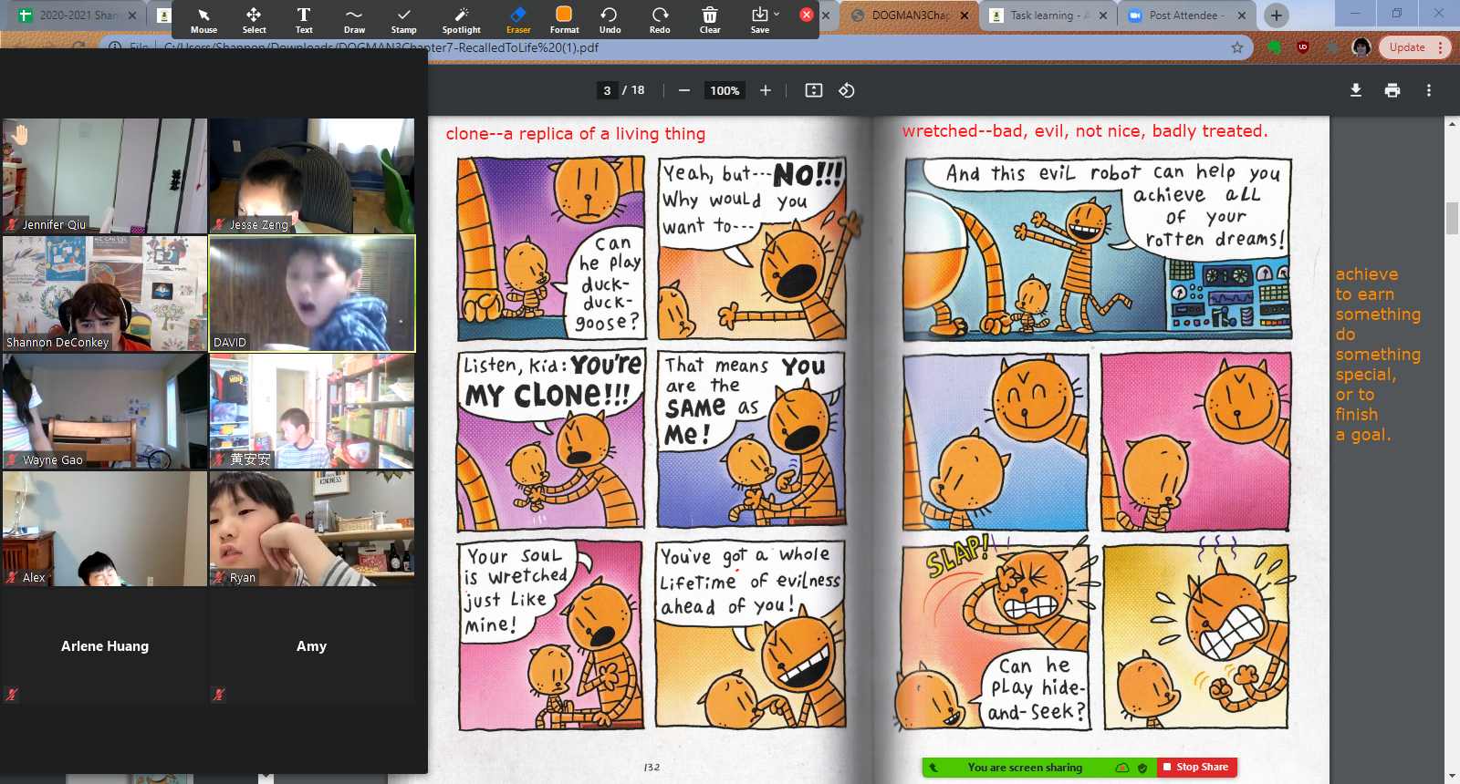Select Jennifer Qiu's video tile
Viewport: 1460px width, 784px height.
[105, 176]
